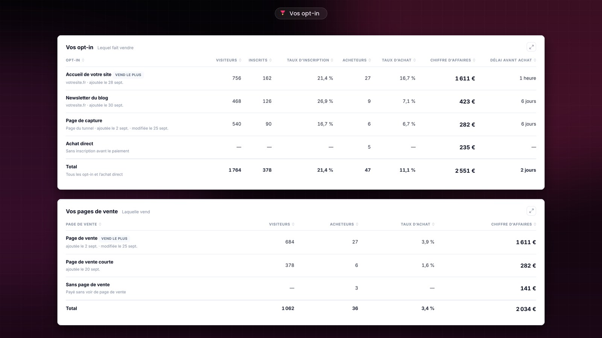Click 1 764 total visitors value
The height and width of the screenshot is (338, 602).
(x=235, y=170)
